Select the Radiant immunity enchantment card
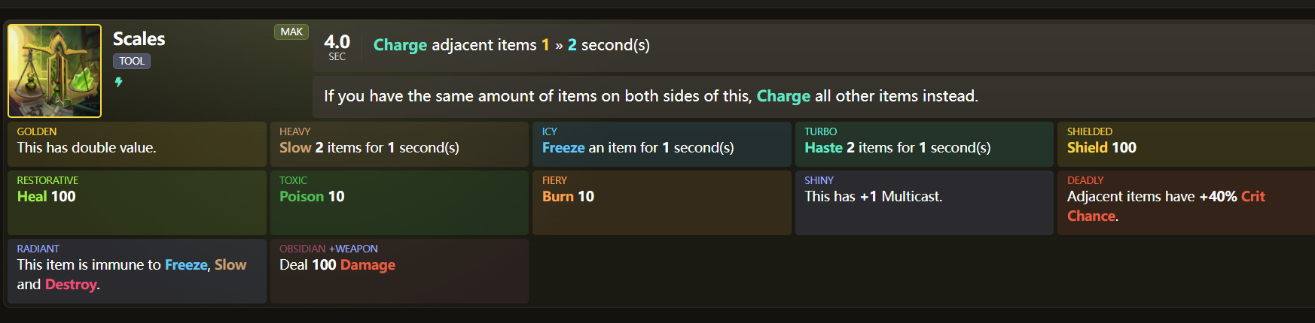 (136, 270)
